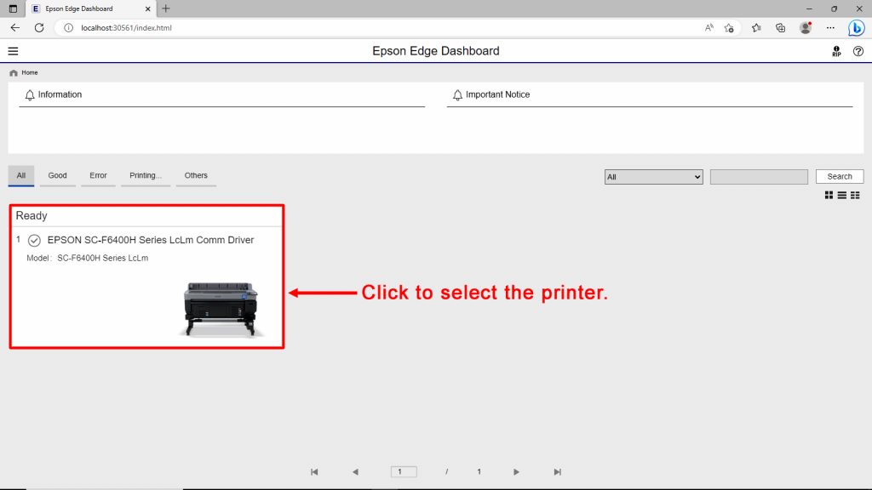Focus the search text field
The width and height of the screenshot is (872, 490).
tap(759, 177)
